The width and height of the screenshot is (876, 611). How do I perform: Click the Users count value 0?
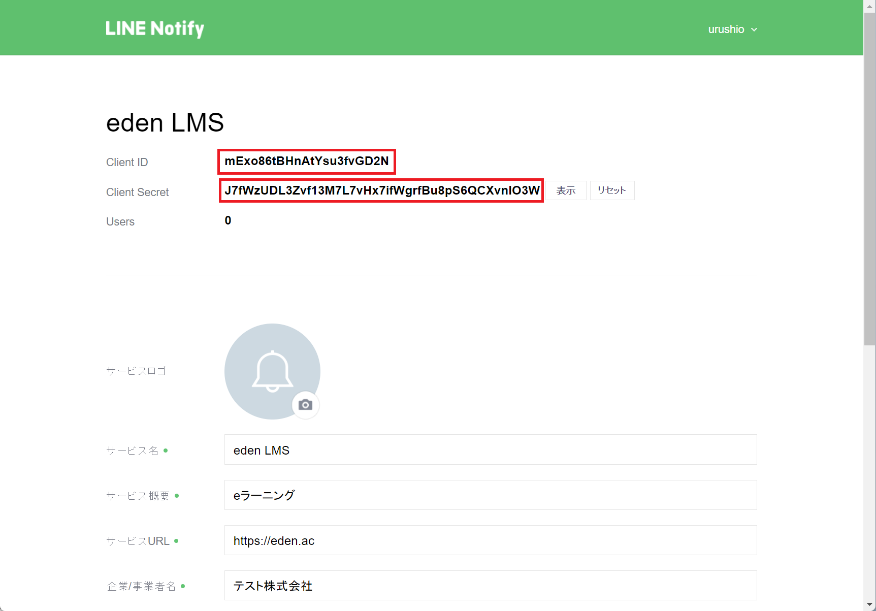click(x=228, y=220)
